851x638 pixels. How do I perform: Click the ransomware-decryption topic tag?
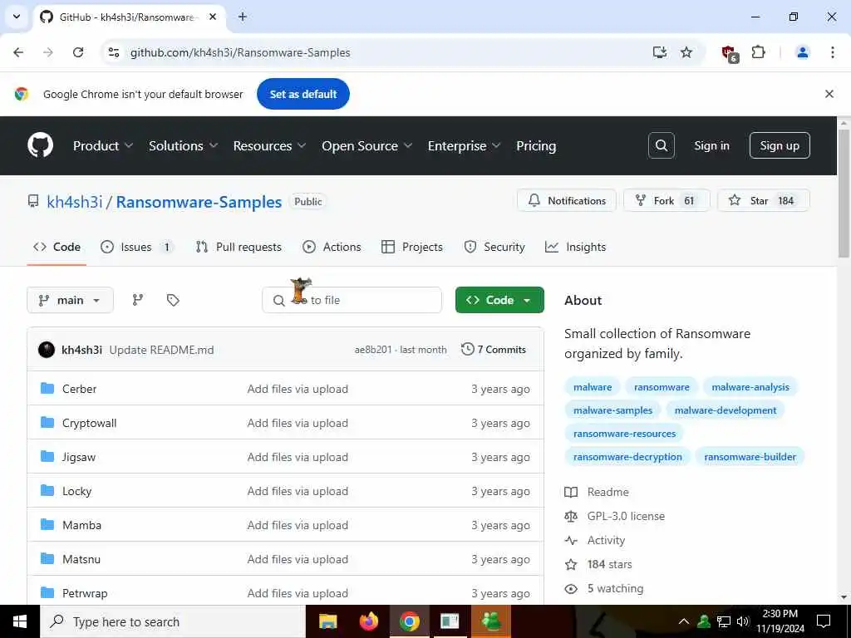(627, 457)
